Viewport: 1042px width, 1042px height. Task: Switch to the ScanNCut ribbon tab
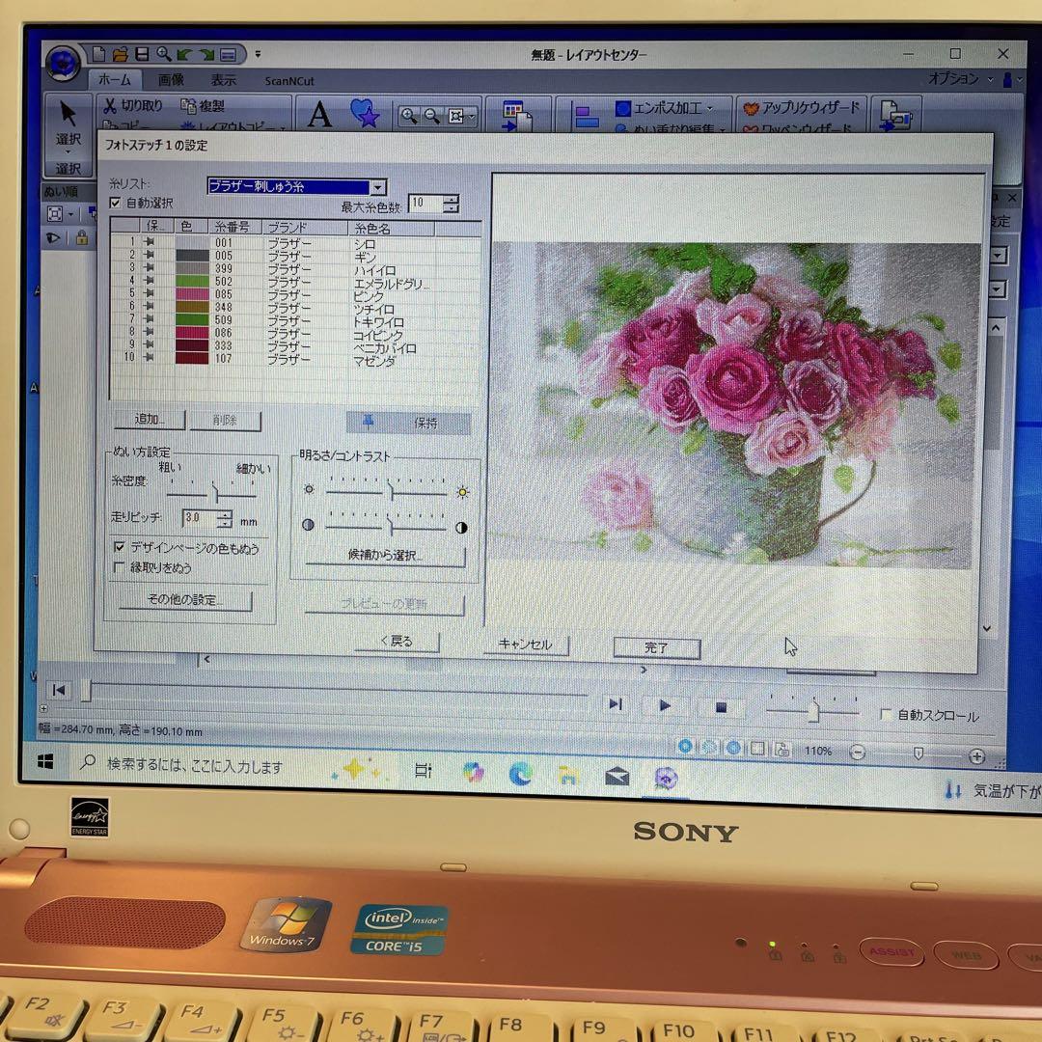[x=289, y=81]
